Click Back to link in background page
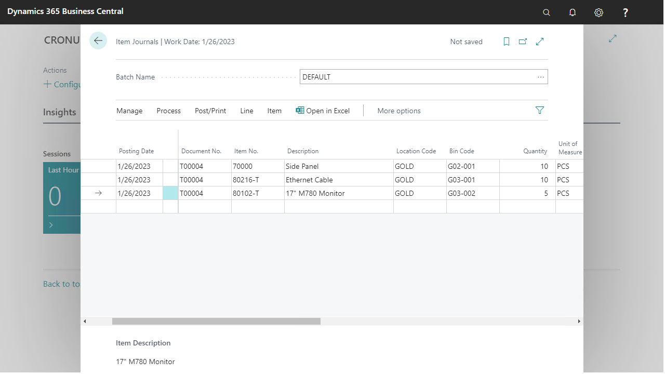 (61, 284)
